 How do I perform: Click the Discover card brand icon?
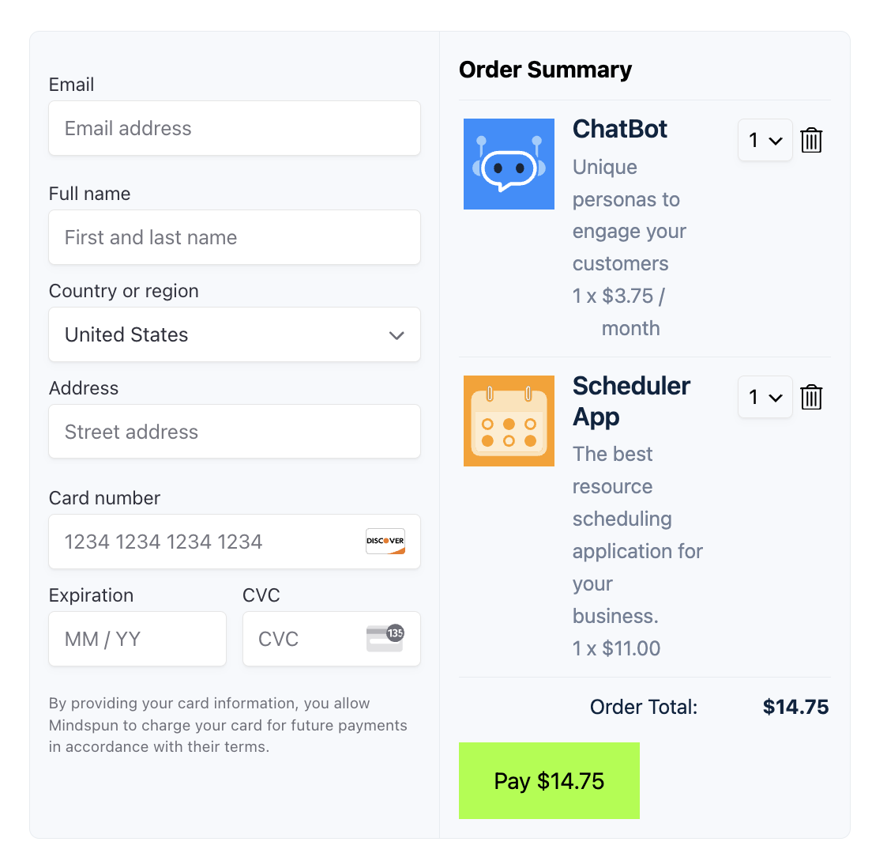tap(385, 542)
